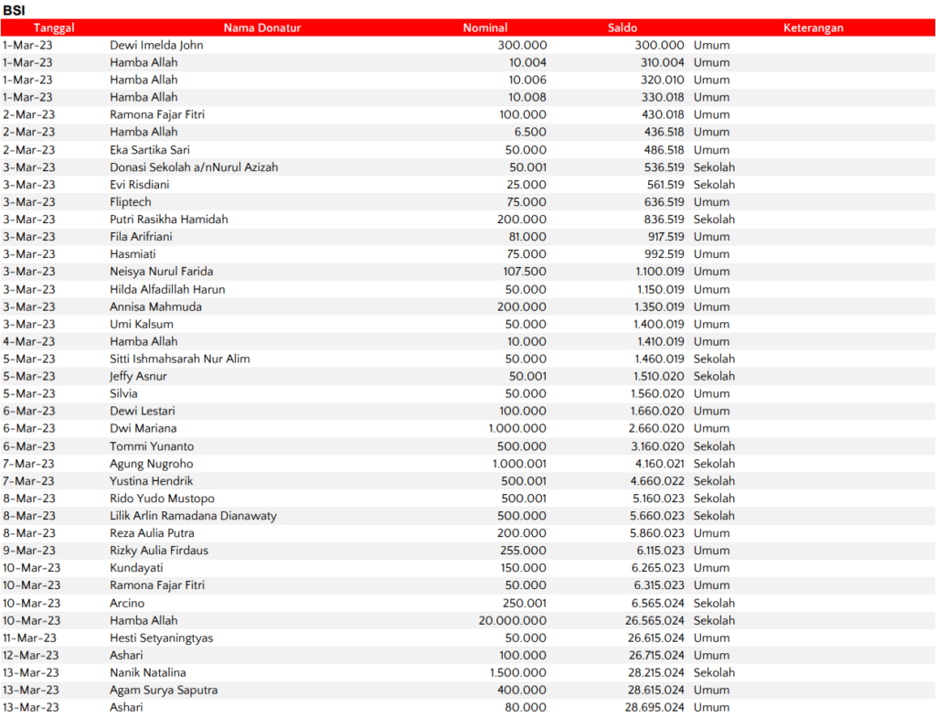Click the Fliptech donor cell

point(131,202)
